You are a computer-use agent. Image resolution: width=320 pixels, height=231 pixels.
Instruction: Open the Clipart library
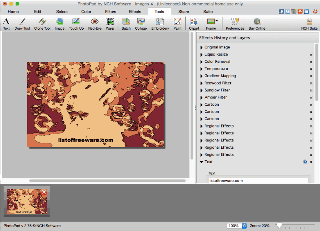pyautogui.click(x=194, y=23)
